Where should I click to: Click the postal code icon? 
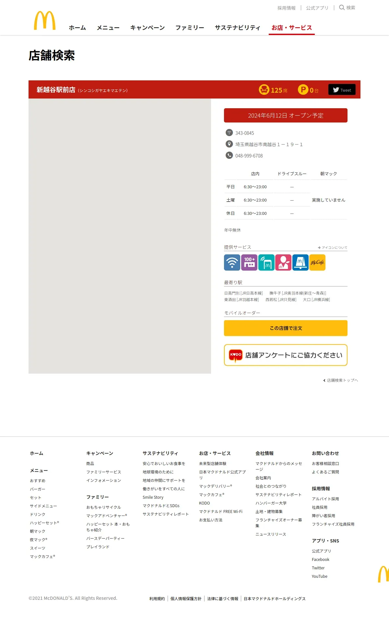[x=229, y=133]
